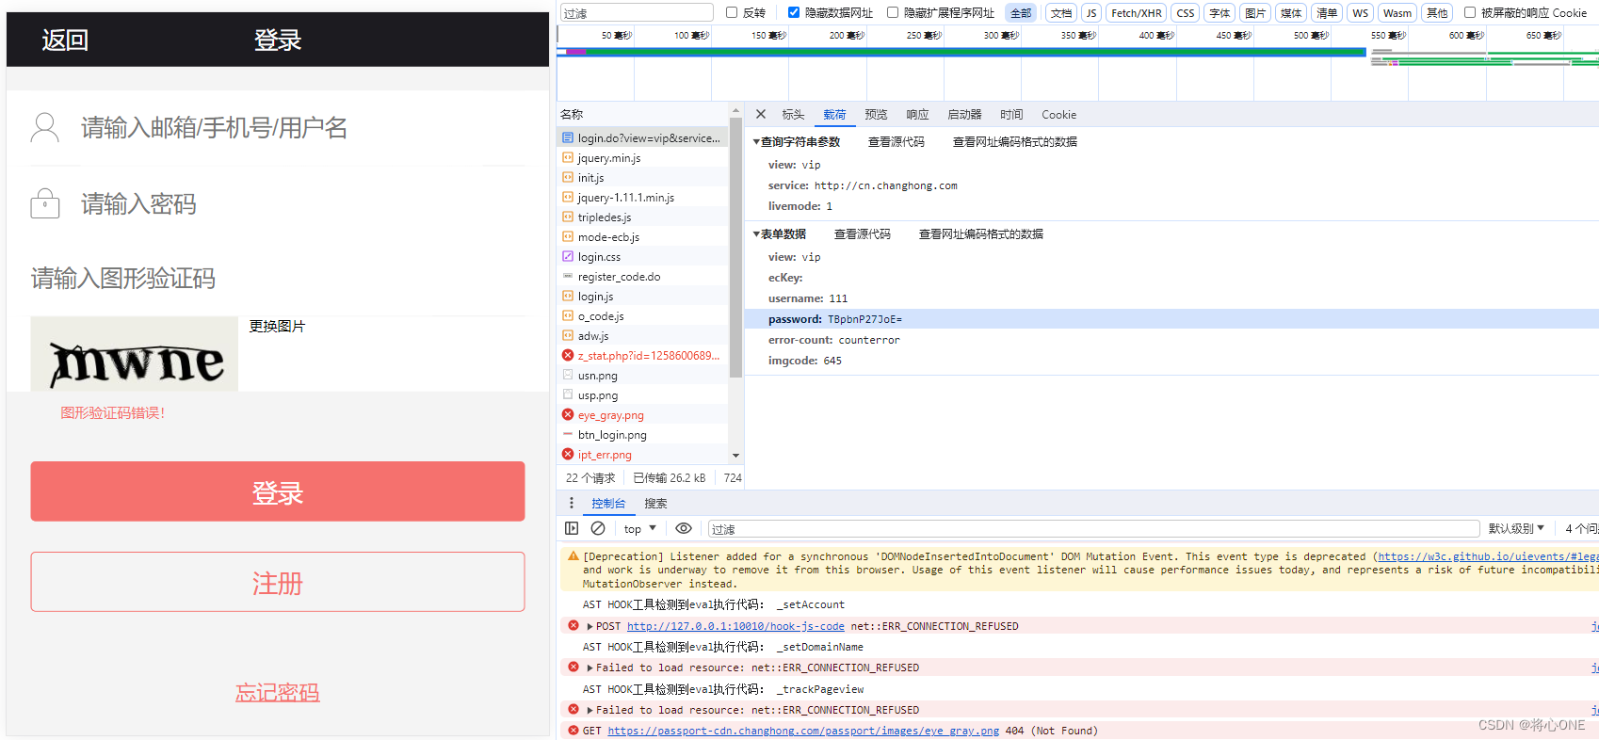Image resolution: width=1599 pixels, height=740 pixels.
Task: Click the image icon beside usp.png
Action: [568, 394]
